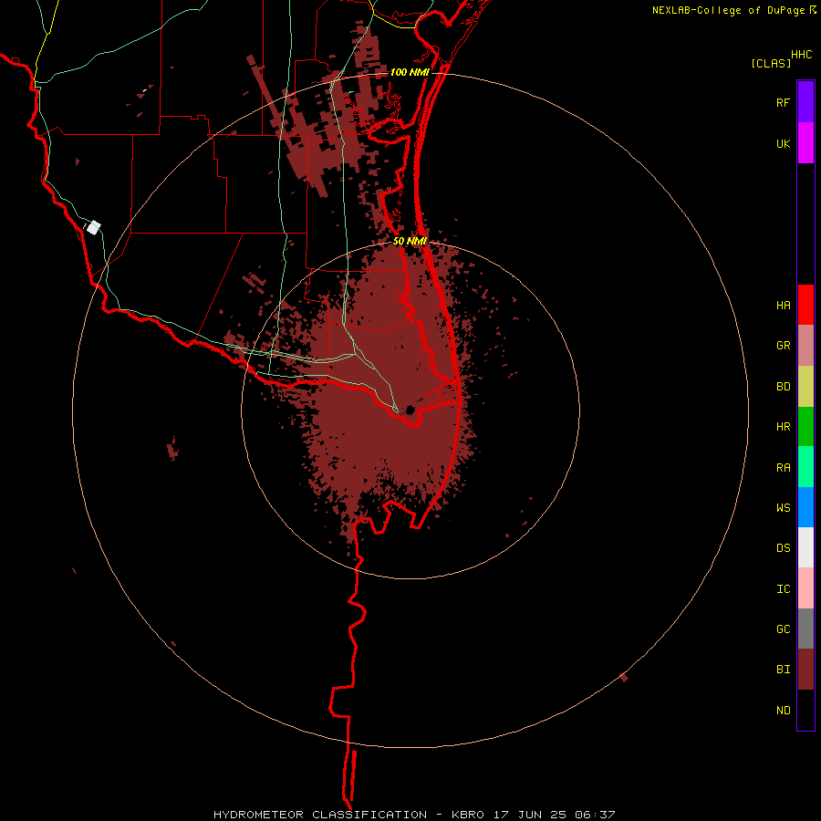
Task: Click the [CLAS] units label
Action: pyautogui.click(x=771, y=63)
